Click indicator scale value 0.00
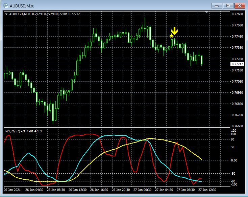The image size is (248, 197). (x=234, y=160)
